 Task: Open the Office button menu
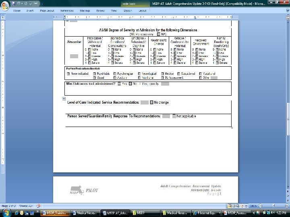pos(5,6)
